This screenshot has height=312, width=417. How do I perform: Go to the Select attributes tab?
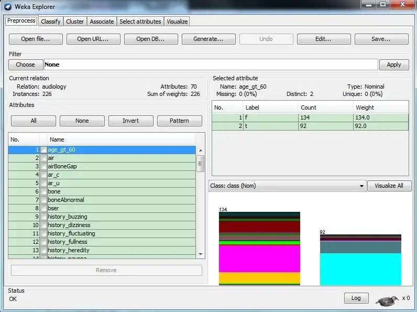click(x=140, y=21)
